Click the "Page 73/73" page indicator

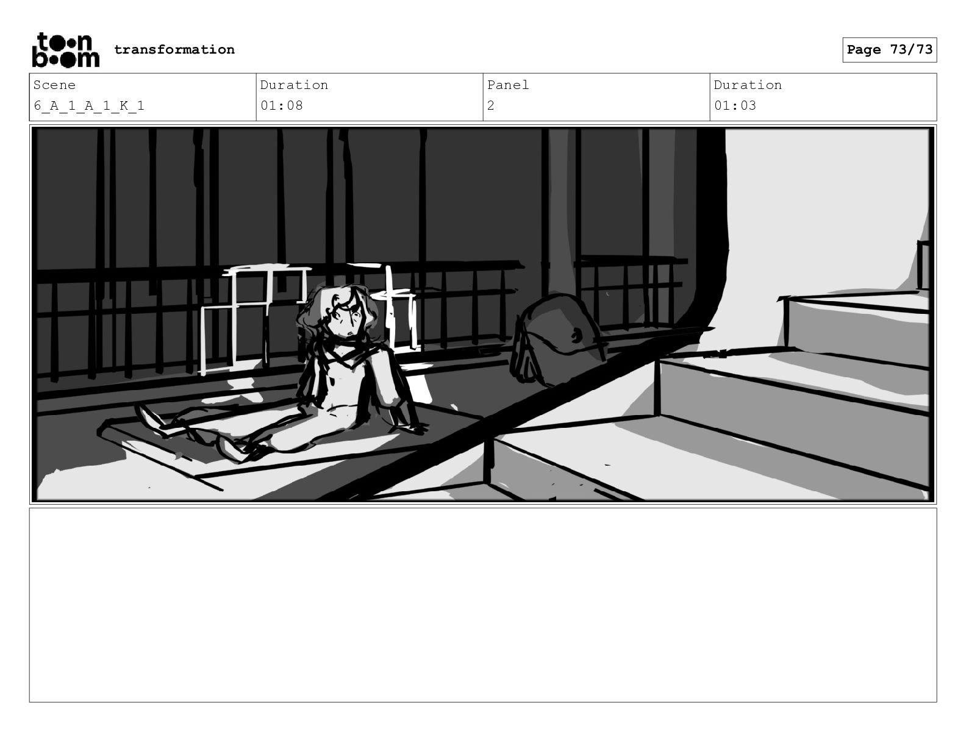[890, 50]
